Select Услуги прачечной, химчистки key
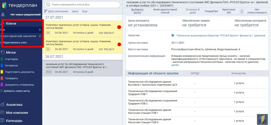This screenshot has width=271, height=125. (21, 36)
